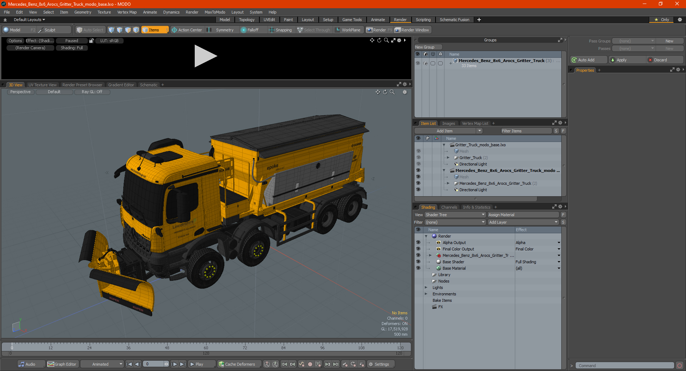The image size is (686, 371).
Task: Collapse Gritter_Truck_modo_base.lxo scene
Action: [444, 145]
